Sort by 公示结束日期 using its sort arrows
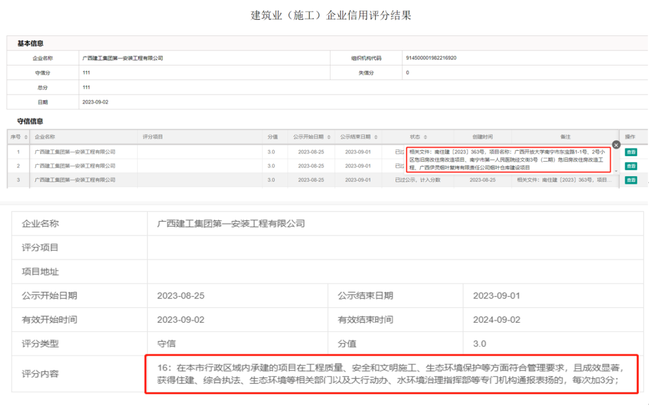This screenshot has width=649, height=408. point(376,137)
